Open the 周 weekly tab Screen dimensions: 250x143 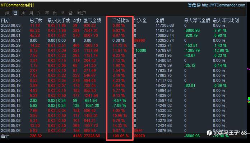point(23,13)
